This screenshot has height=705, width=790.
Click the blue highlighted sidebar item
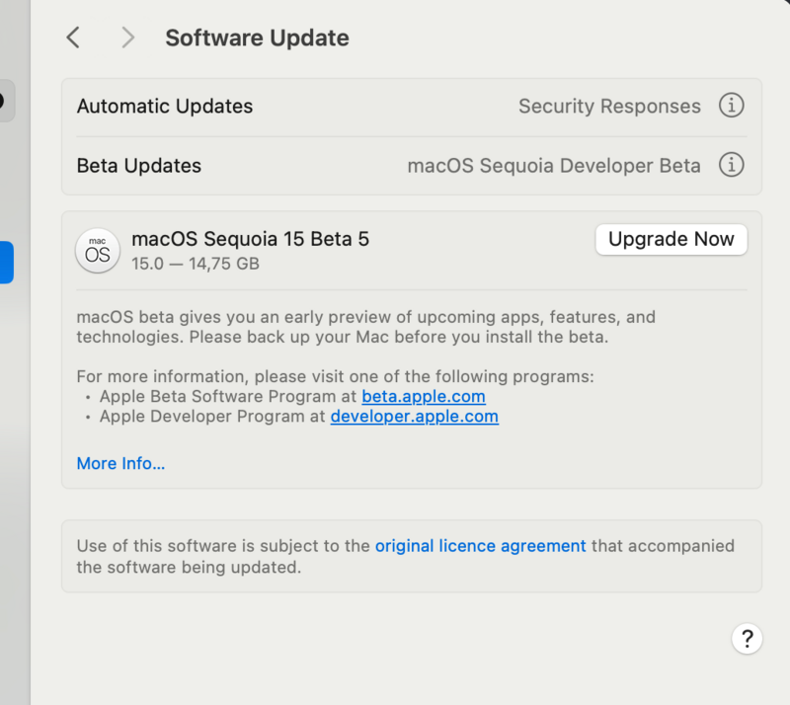click(6, 262)
